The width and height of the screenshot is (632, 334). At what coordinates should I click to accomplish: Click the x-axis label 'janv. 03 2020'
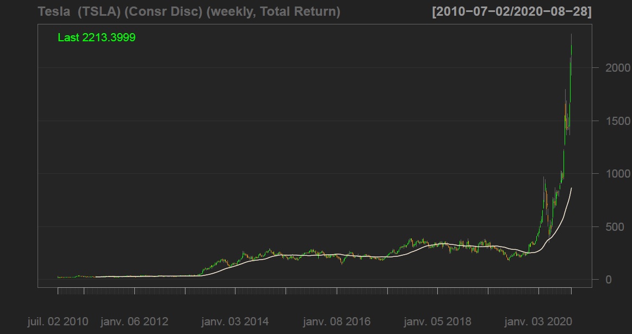[538, 322]
